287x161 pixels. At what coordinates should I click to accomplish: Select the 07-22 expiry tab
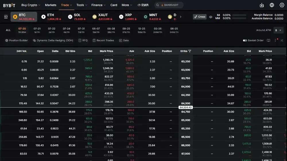tap(52, 30)
